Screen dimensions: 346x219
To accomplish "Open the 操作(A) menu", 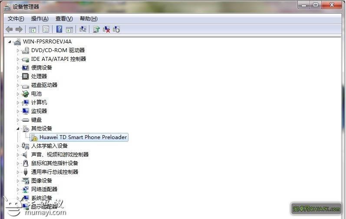I will pos(40,19).
